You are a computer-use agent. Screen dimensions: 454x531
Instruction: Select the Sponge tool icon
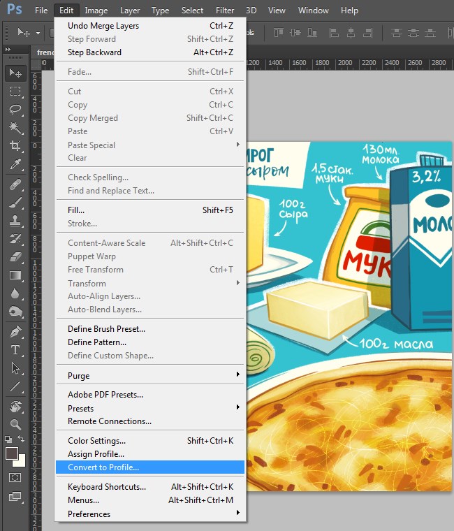point(15,312)
